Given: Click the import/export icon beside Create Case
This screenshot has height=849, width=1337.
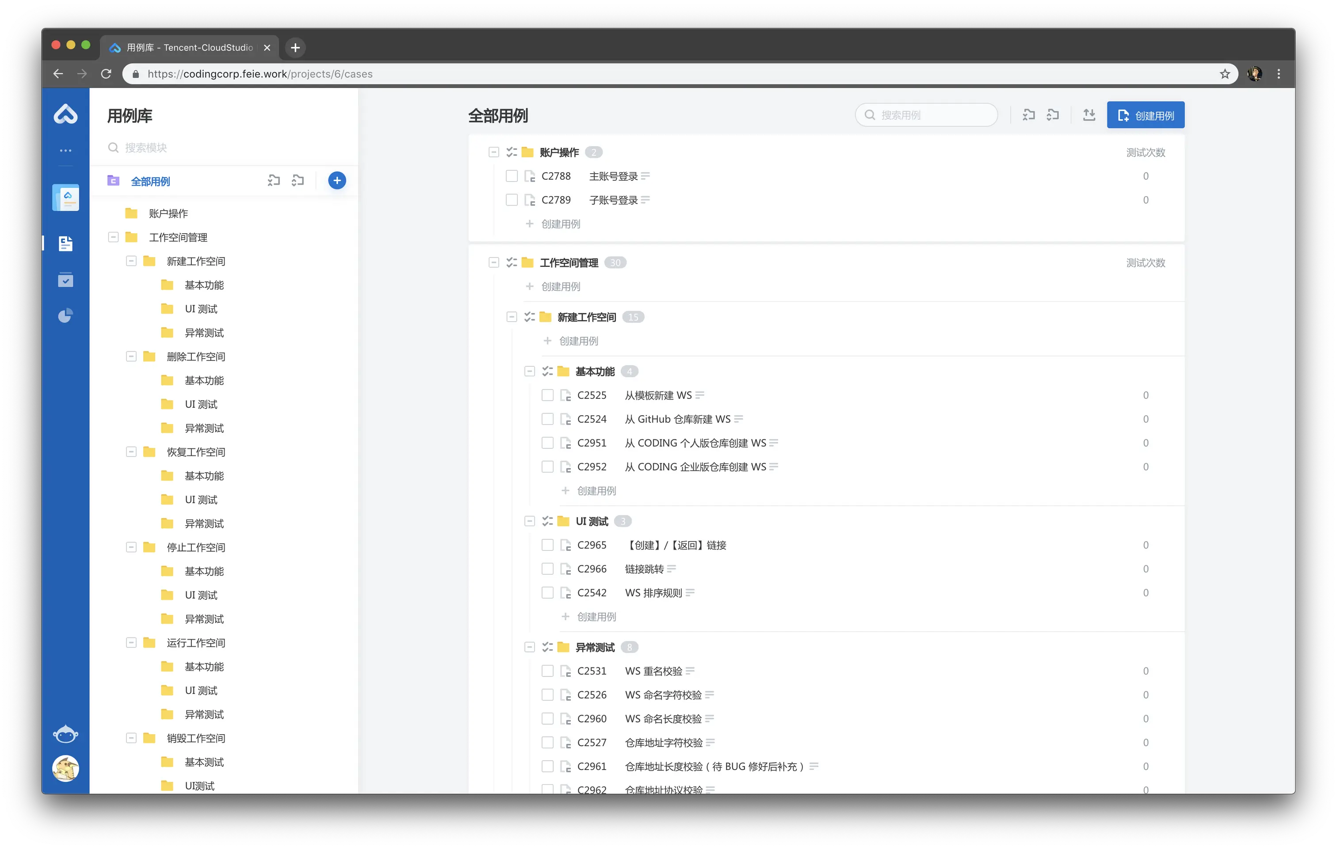Looking at the screenshot, I should click(x=1089, y=115).
